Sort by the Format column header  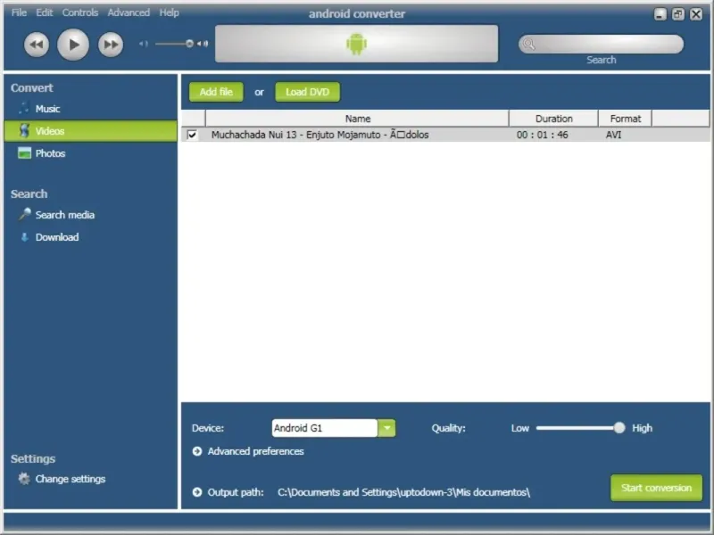(x=626, y=119)
